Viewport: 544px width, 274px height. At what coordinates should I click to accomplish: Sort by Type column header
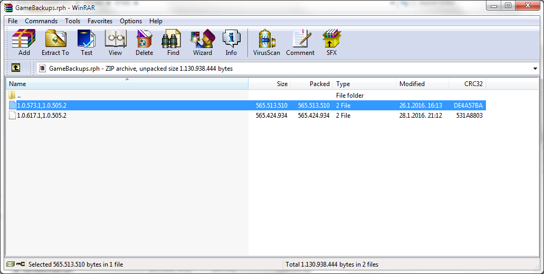pyautogui.click(x=364, y=84)
